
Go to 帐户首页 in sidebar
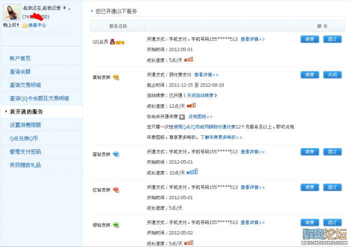pos(20,58)
